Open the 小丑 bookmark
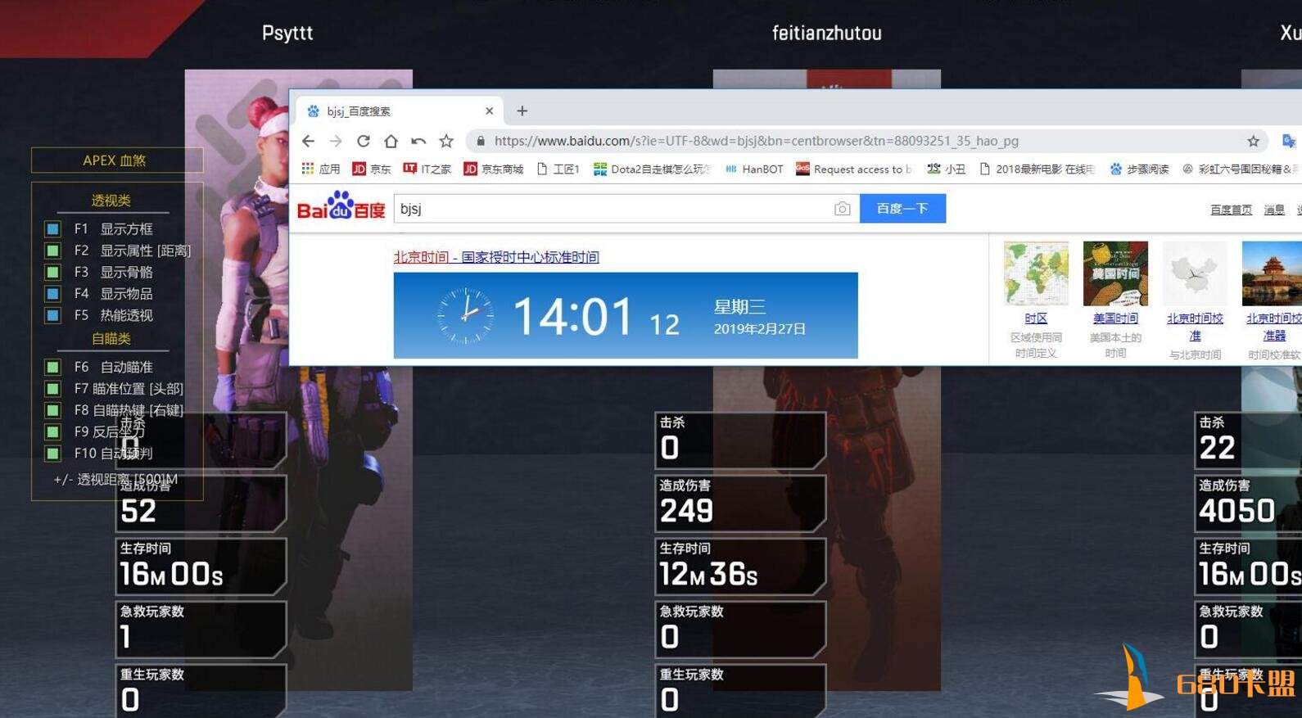This screenshot has height=718, width=1302. click(946, 169)
